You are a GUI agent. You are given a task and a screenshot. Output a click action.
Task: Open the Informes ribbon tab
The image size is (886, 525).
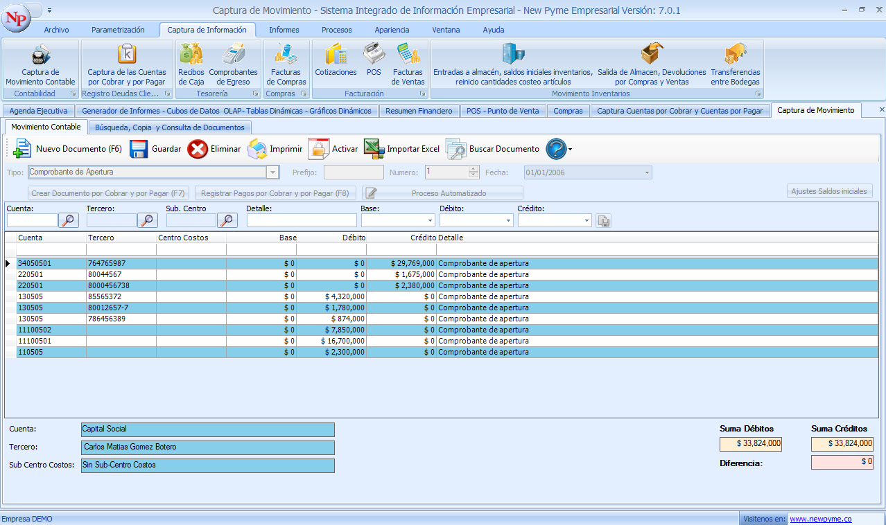click(284, 30)
